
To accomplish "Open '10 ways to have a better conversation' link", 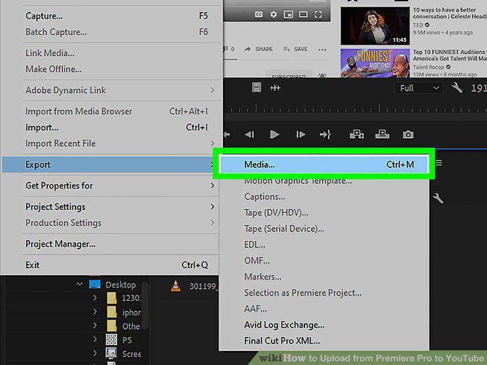I will pos(450,13).
